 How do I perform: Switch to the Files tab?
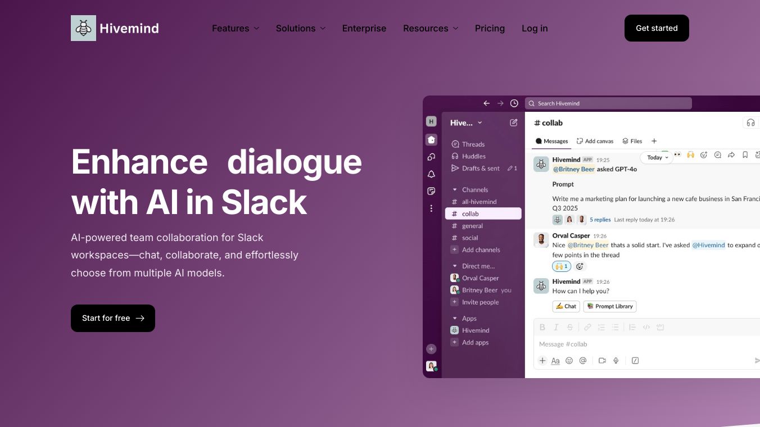(632, 141)
